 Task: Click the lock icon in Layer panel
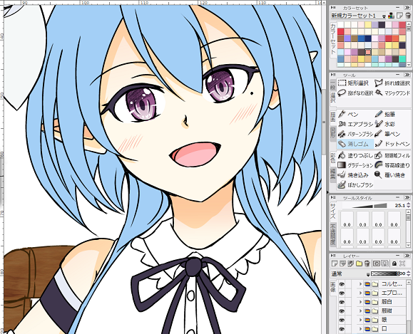click(x=394, y=263)
